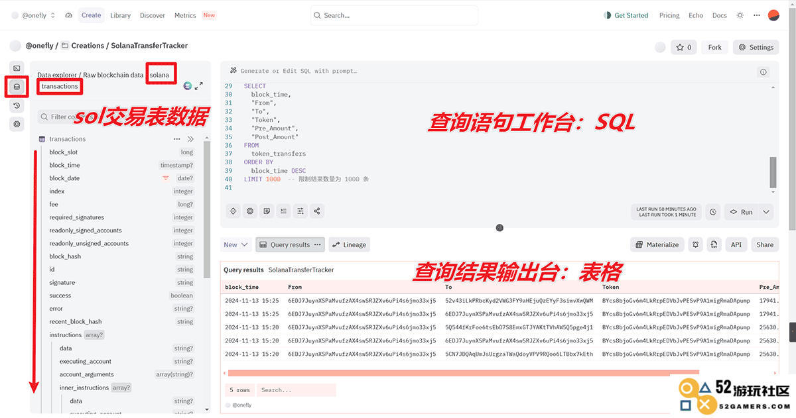Open the run schedule clock icon
The height and width of the screenshot is (418, 796).
click(712, 212)
